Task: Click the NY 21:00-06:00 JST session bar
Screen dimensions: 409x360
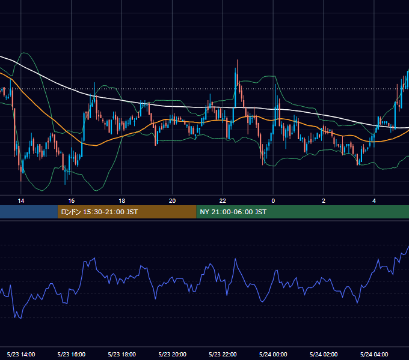Action: 303,212
